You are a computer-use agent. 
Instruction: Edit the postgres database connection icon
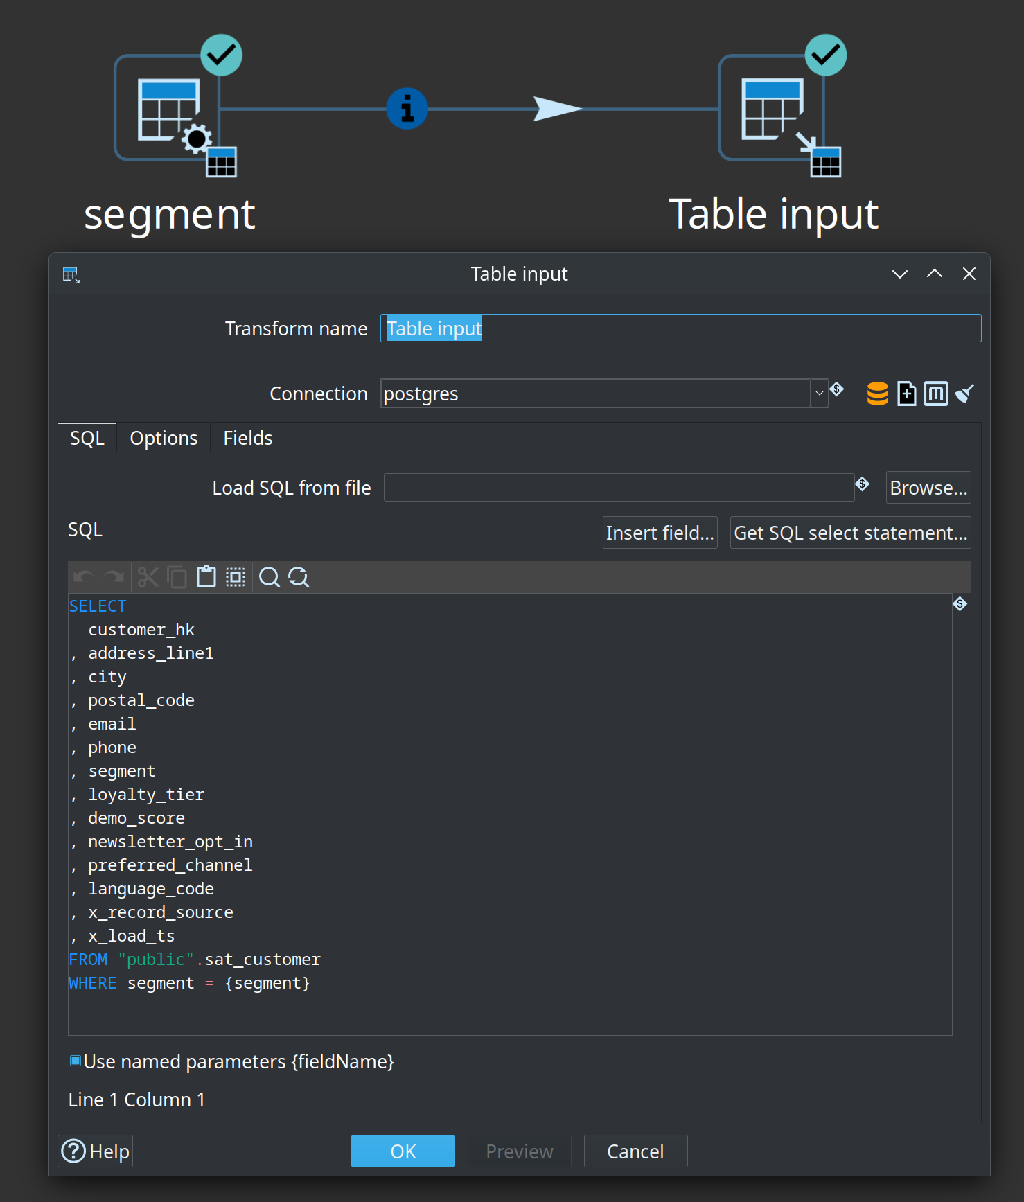878,394
